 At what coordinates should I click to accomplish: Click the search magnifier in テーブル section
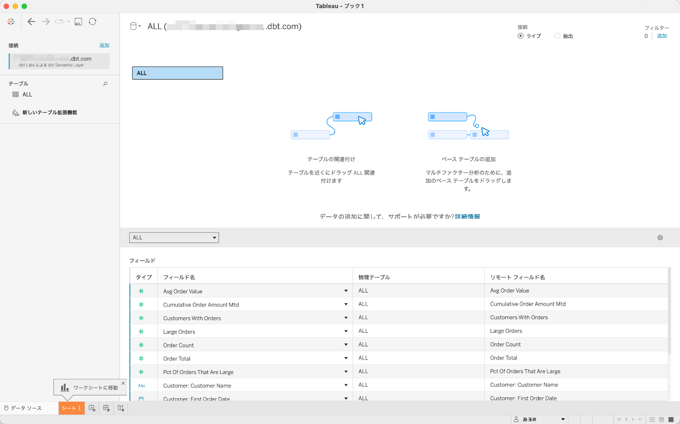[x=105, y=84]
